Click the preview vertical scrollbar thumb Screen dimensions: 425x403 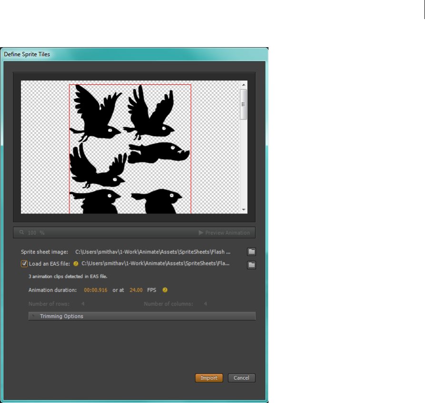pos(243,104)
